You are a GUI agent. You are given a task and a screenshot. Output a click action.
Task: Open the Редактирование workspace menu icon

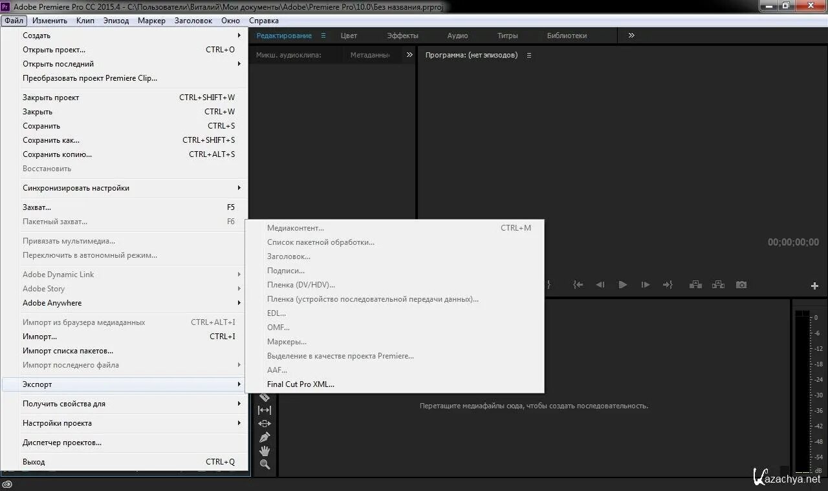click(x=323, y=36)
